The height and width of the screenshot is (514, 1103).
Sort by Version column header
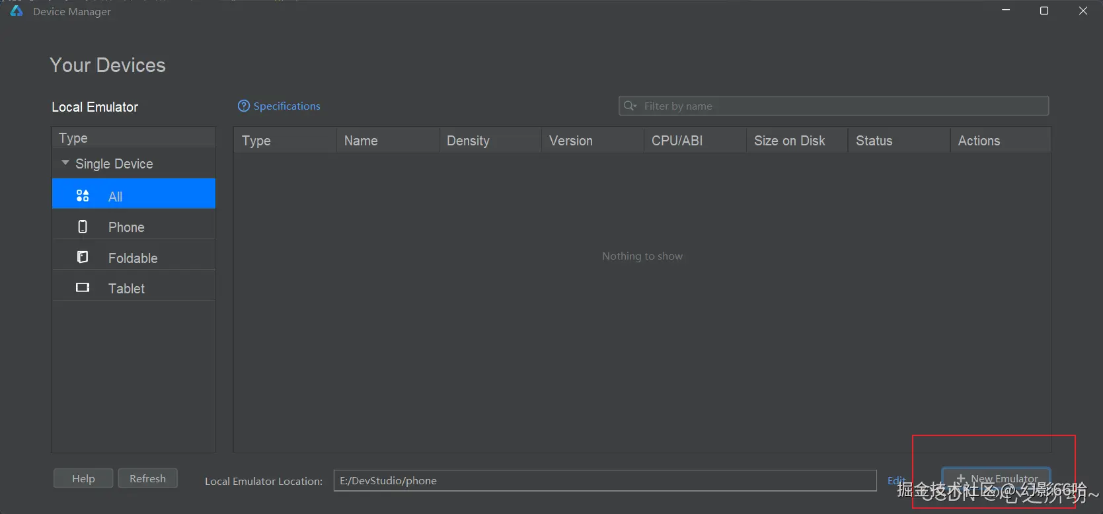(x=593, y=141)
